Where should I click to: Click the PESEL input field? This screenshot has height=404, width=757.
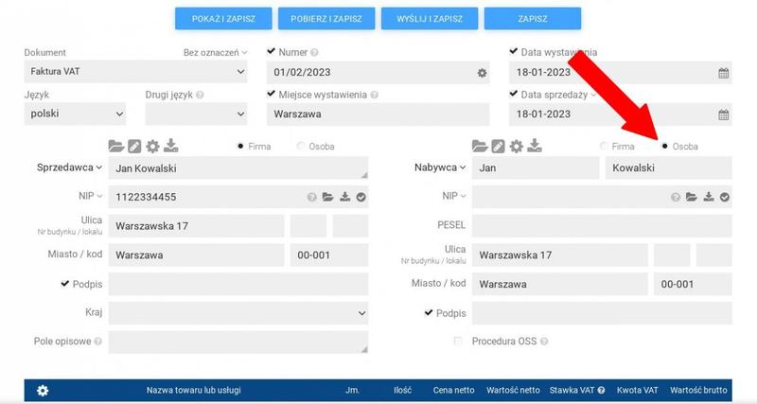pyautogui.click(x=602, y=226)
